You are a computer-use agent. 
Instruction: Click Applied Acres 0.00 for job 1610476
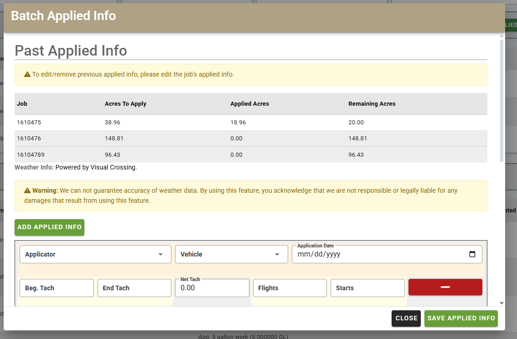tap(237, 139)
